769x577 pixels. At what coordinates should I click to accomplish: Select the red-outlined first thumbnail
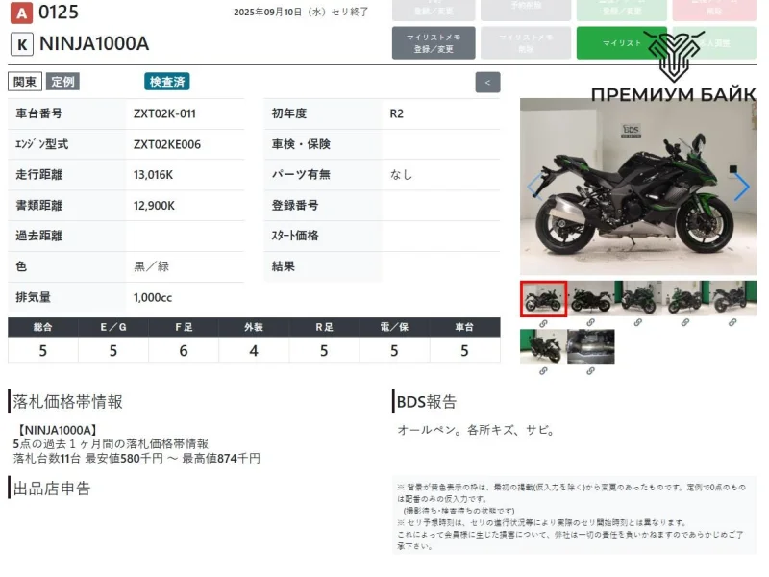pos(543,299)
